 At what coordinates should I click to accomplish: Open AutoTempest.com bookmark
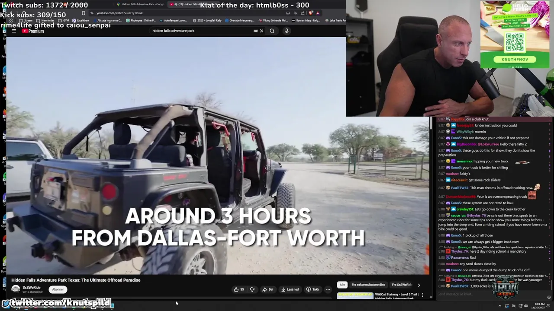(x=173, y=20)
